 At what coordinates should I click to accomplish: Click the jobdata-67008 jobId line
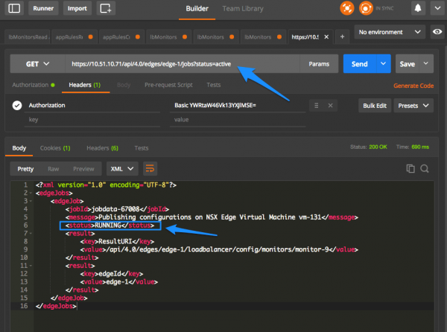tap(117, 209)
